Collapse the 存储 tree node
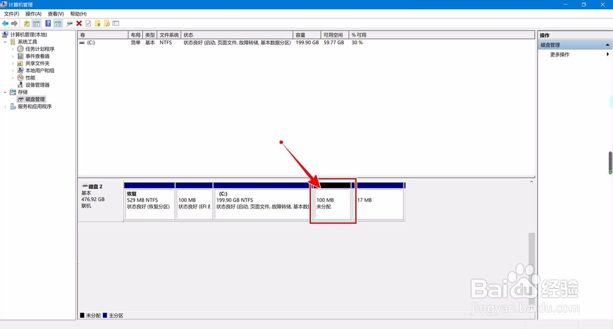The image size is (613, 329). (5, 92)
